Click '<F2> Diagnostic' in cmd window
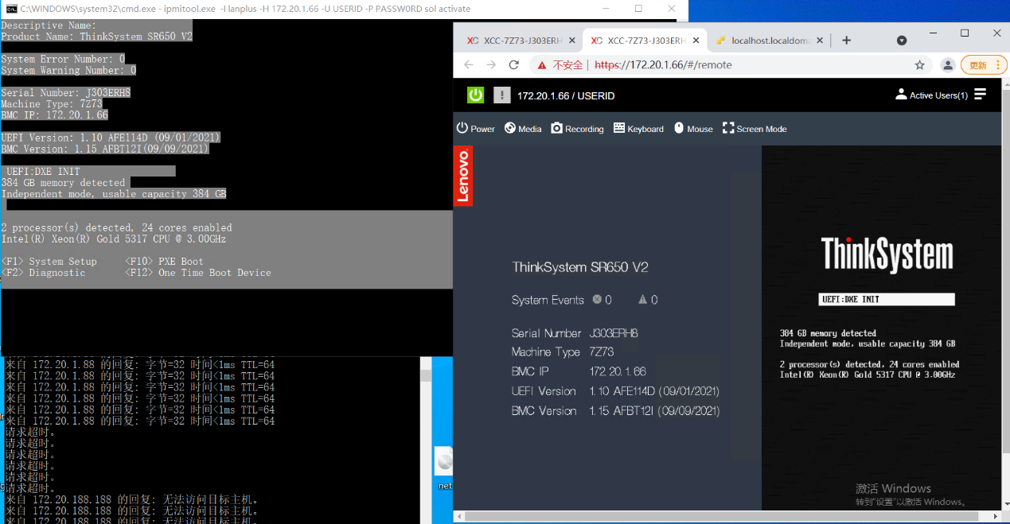The image size is (1010, 524). point(43,273)
